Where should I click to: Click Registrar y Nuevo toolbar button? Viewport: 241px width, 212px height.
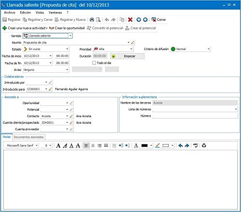coord(70,20)
